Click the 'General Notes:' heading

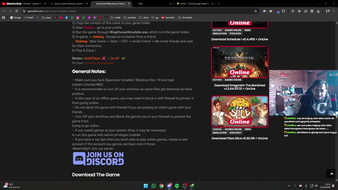89,72
